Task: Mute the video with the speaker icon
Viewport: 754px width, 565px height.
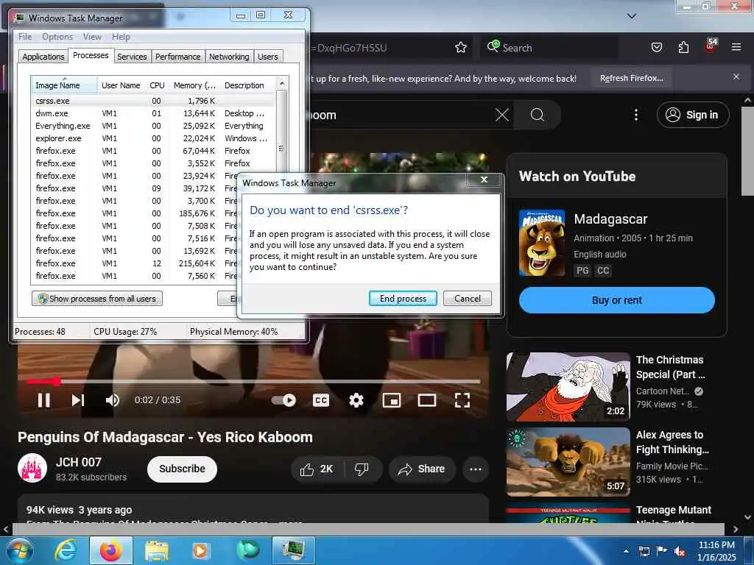Action: (112, 400)
